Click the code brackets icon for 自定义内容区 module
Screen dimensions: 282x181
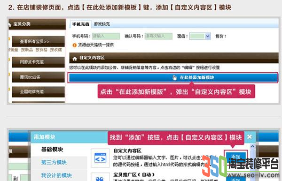pos(101,158)
